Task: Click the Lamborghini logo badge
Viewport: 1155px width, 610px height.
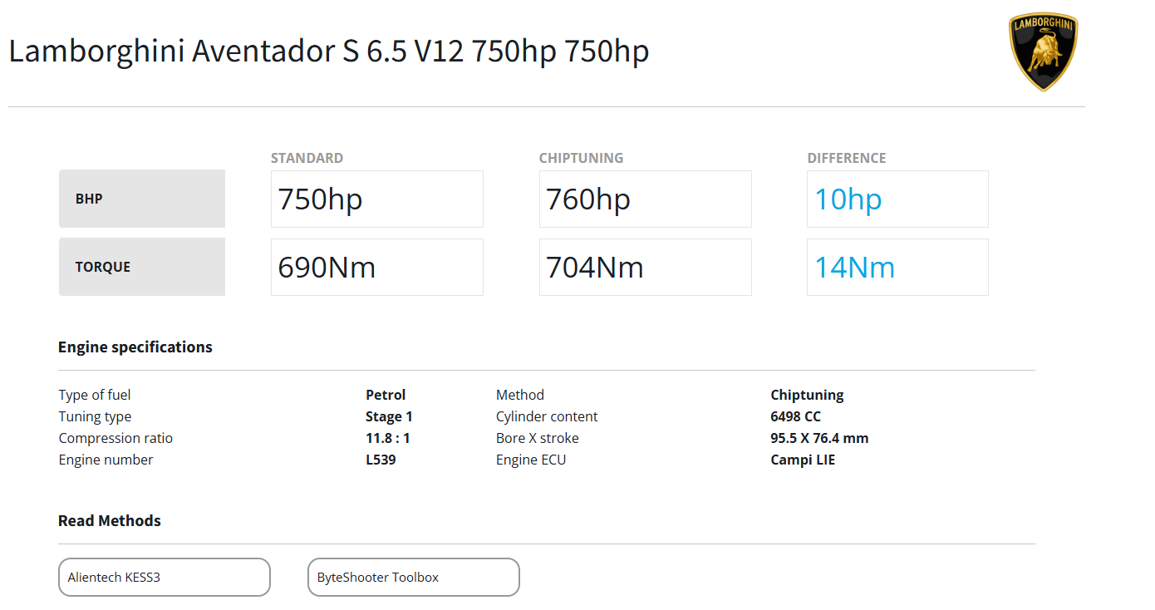Action: (x=1043, y=52)
